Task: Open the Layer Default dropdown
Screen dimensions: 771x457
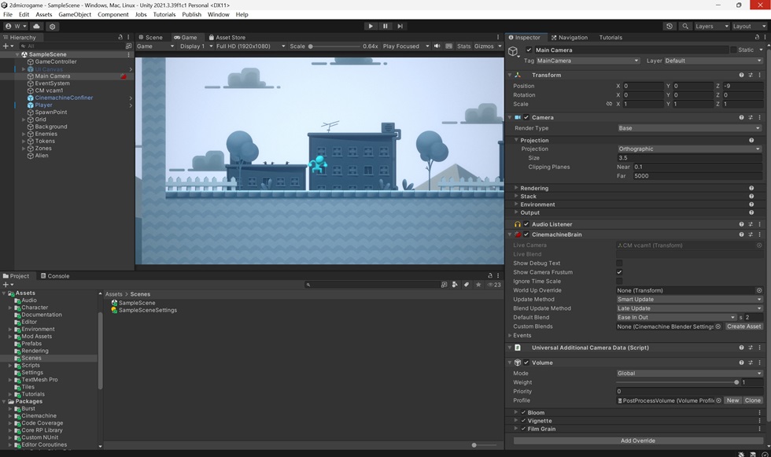Action: pyautogui.click(x=714, y=61)
